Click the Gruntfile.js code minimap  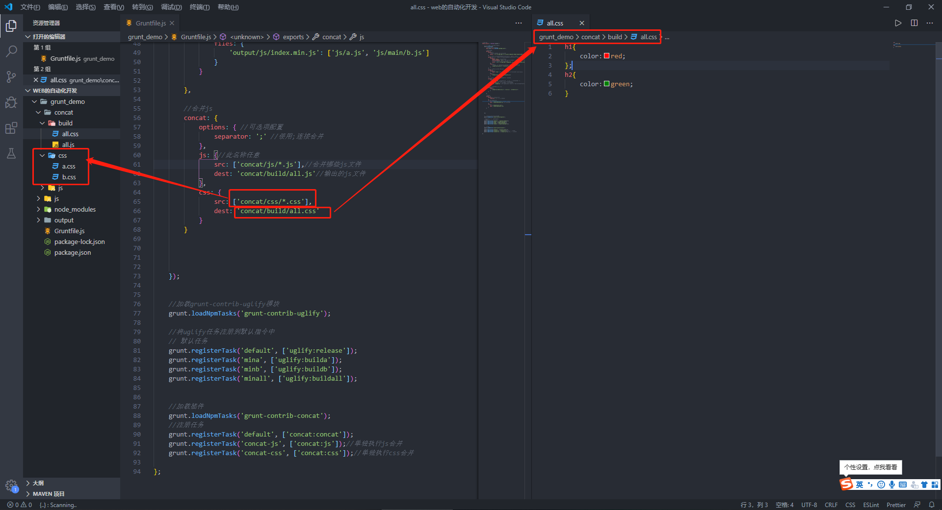(x=503, y=88)
